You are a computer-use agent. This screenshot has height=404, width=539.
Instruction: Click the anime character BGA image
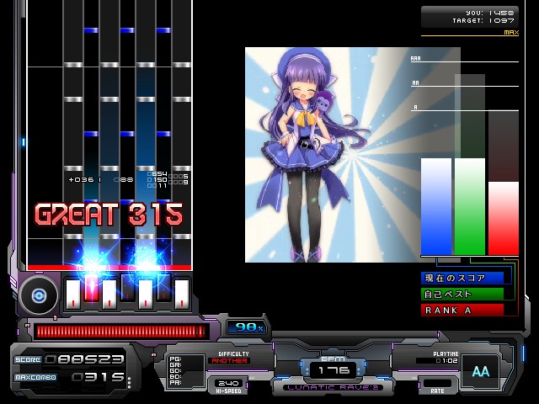[x=352, y=155]
